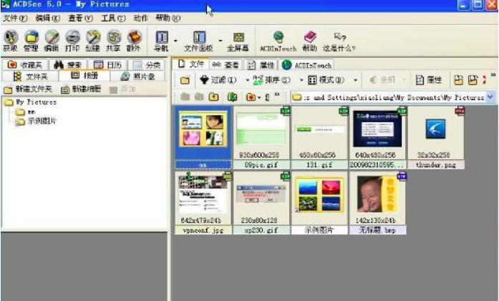Expand the folder path combo box arrow
This screenshot has width=499, height=301.
click(490, 97)
